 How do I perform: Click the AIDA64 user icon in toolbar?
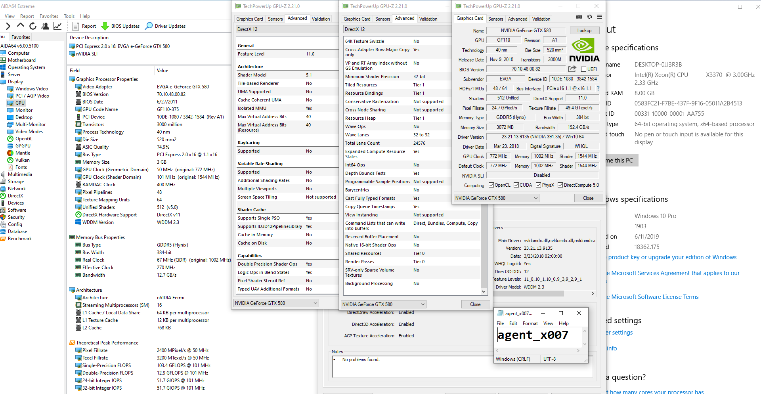coord(46,26)
